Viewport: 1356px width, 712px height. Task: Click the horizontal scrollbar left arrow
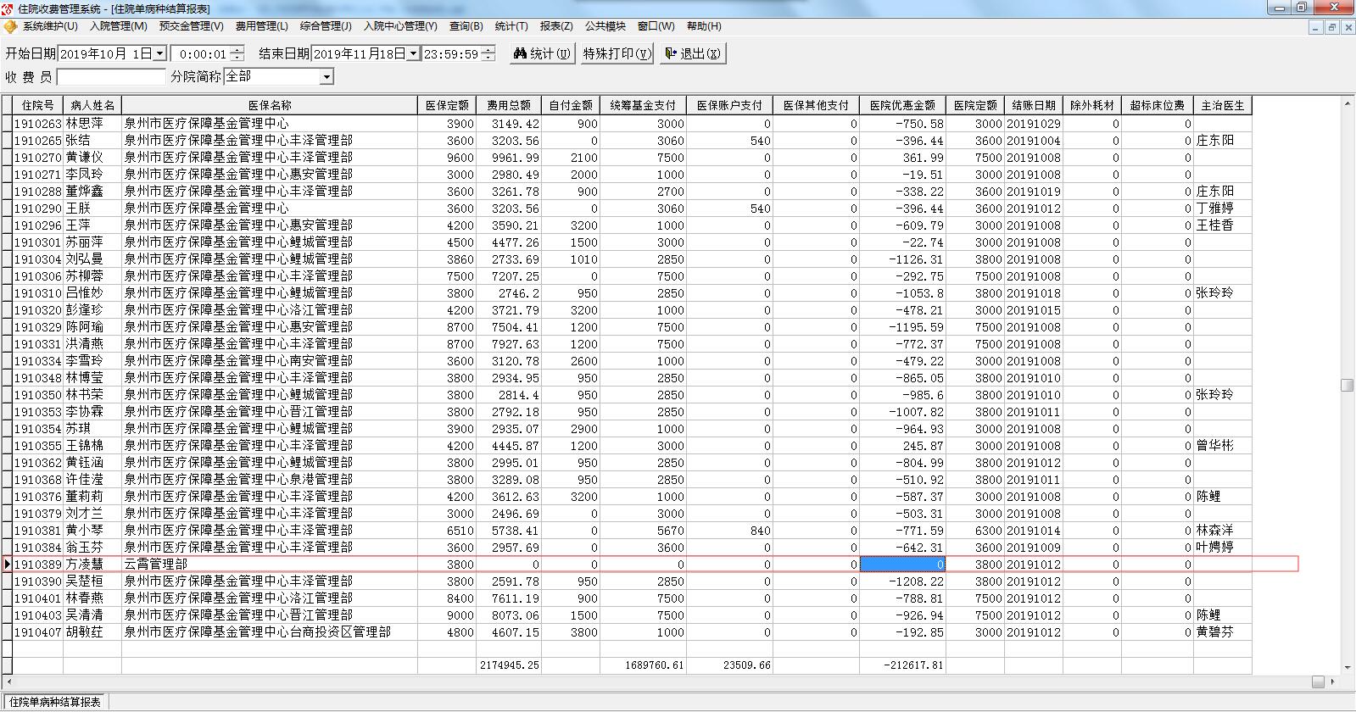(x=8, y=681)
